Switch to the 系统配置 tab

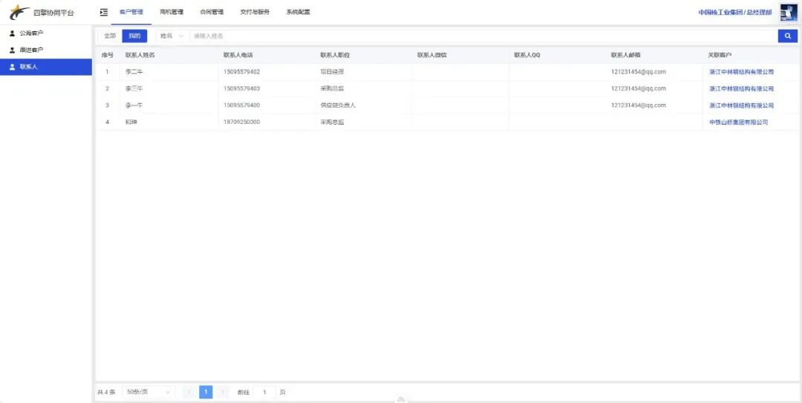coord(298,13)
